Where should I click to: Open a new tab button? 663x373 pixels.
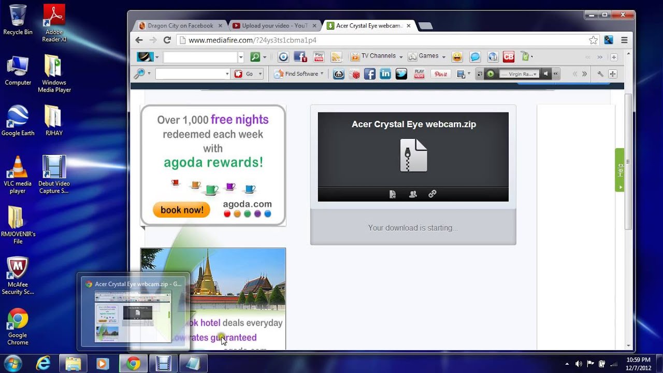[425, 25]
